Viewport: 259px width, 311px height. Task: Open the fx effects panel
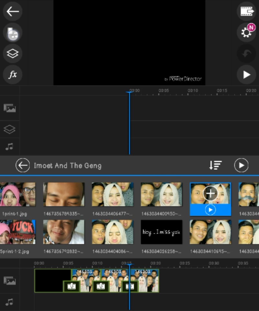pyautogui.click(x=13, y=75)
